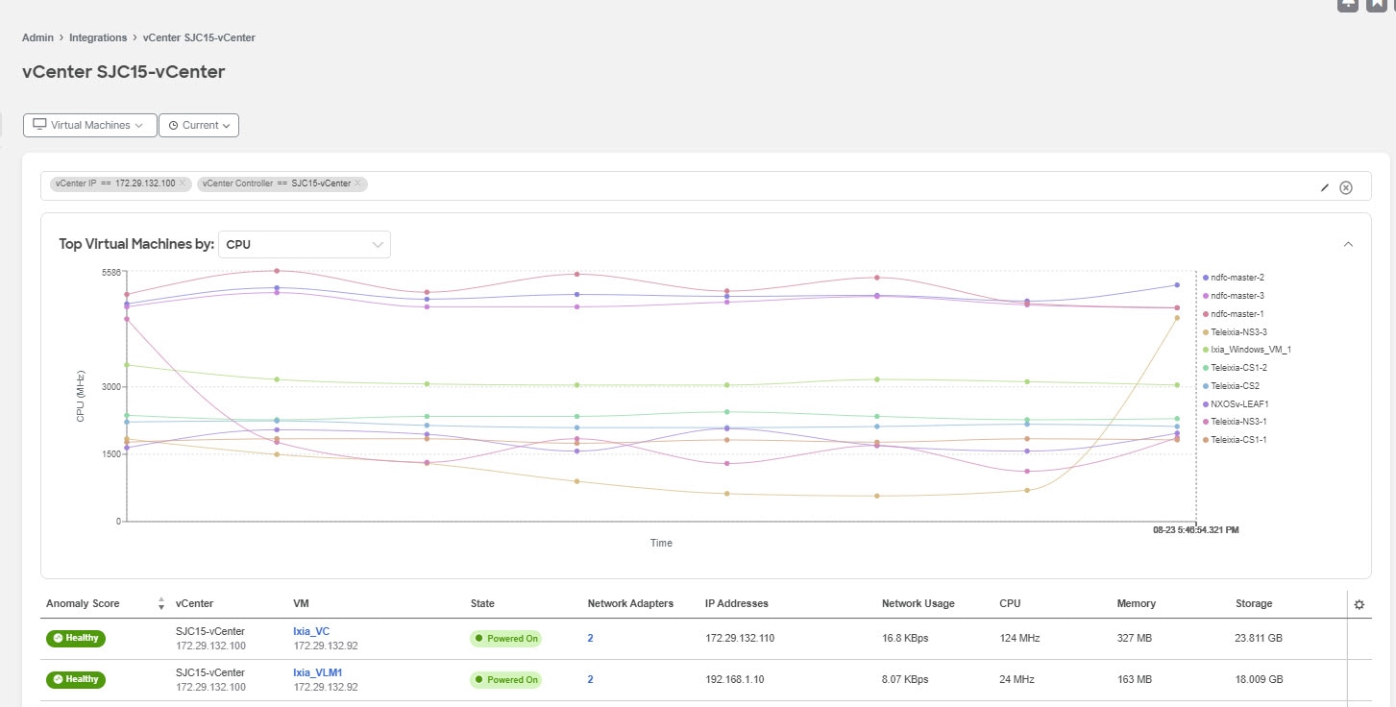
Task: Remove the vCenter Controller filter chip
Action: coord(357,183)
